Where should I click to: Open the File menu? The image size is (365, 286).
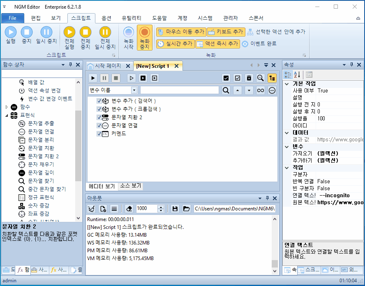pyautogui.click(x=13, y=18)
